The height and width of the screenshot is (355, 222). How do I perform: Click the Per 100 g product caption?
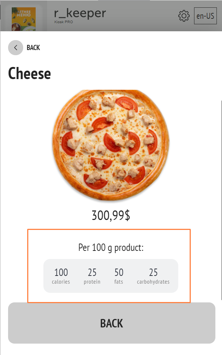[111, 248]
